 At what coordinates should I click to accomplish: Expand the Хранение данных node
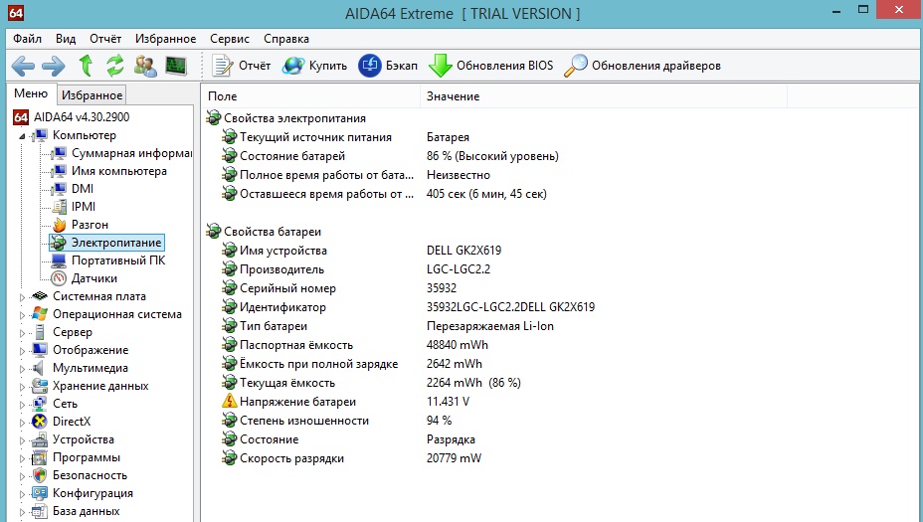click(x=22, y=387)
